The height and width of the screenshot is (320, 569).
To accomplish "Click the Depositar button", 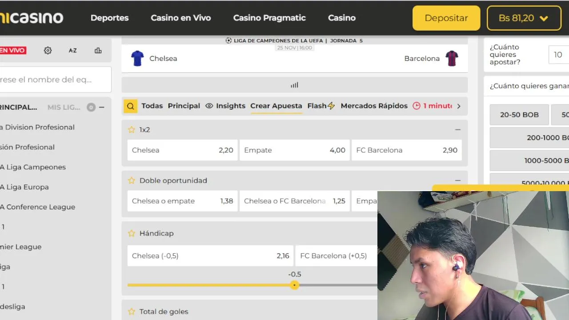I will coord(446,18).
